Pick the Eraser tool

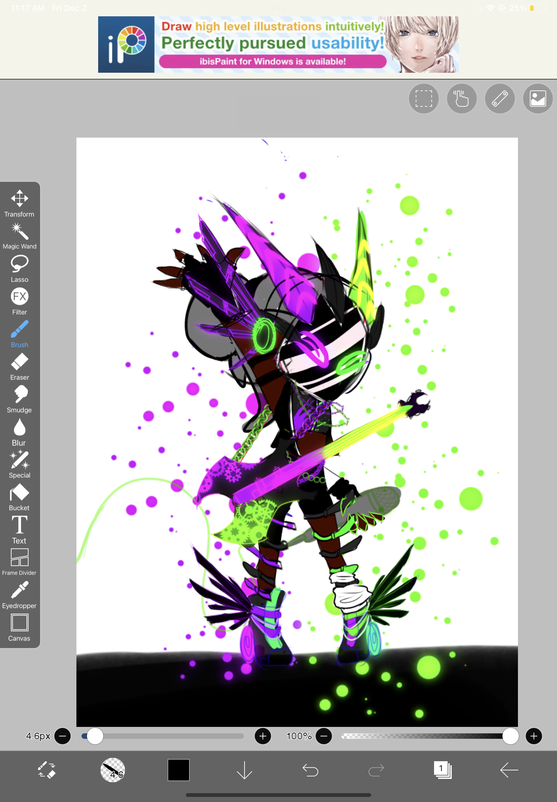(x=19, y=366)
